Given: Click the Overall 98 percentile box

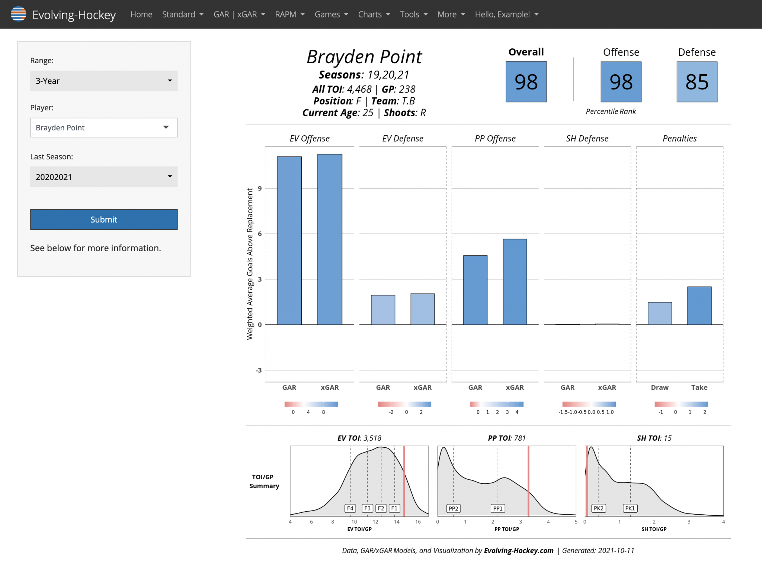Looking at the screenshot, I should click(x=526, y=82).
